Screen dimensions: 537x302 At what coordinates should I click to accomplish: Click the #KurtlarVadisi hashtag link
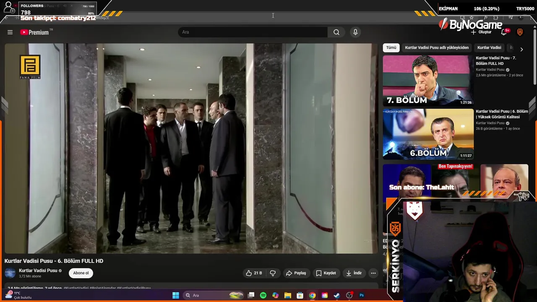point(76,288)
